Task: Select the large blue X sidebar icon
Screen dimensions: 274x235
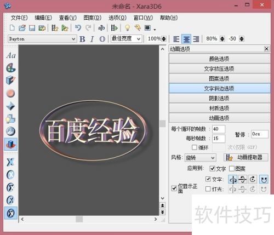Action: pos(10,162)
